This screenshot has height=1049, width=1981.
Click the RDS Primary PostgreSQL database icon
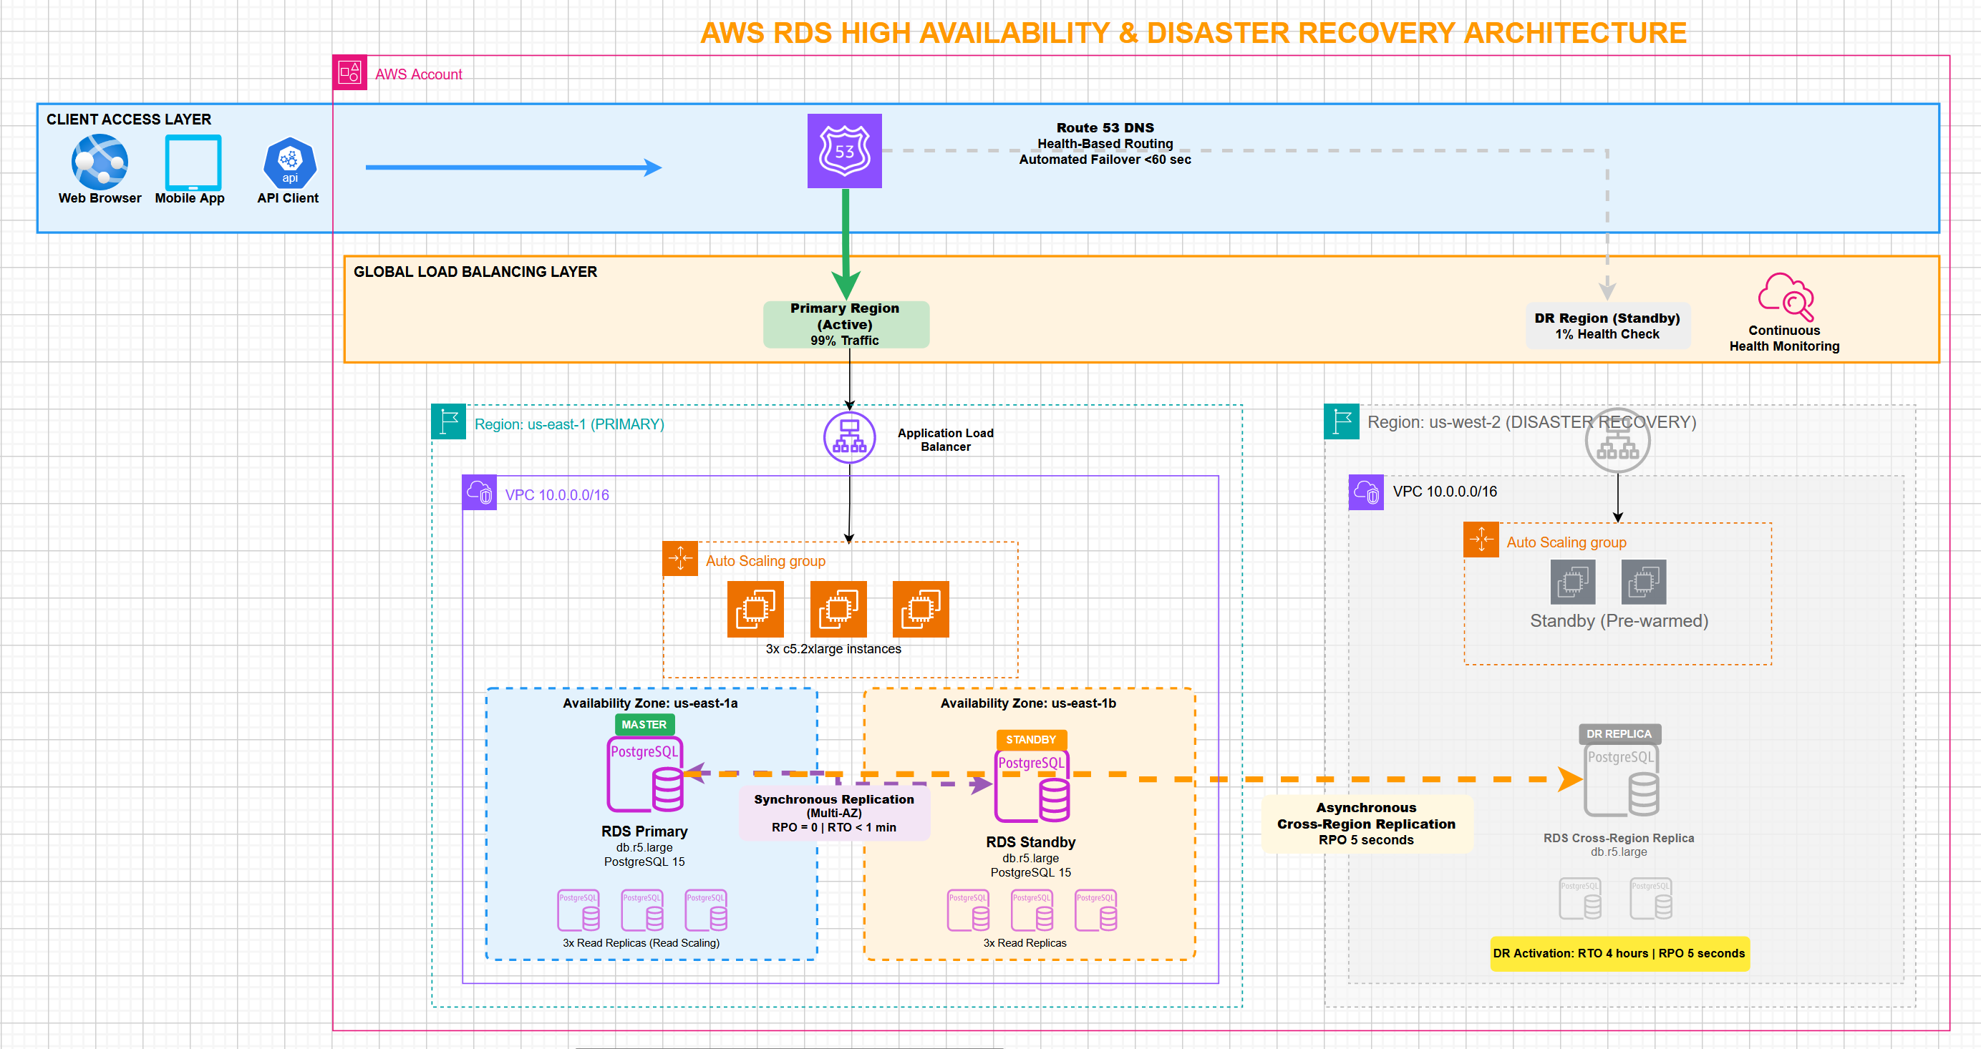click(645, 775)
